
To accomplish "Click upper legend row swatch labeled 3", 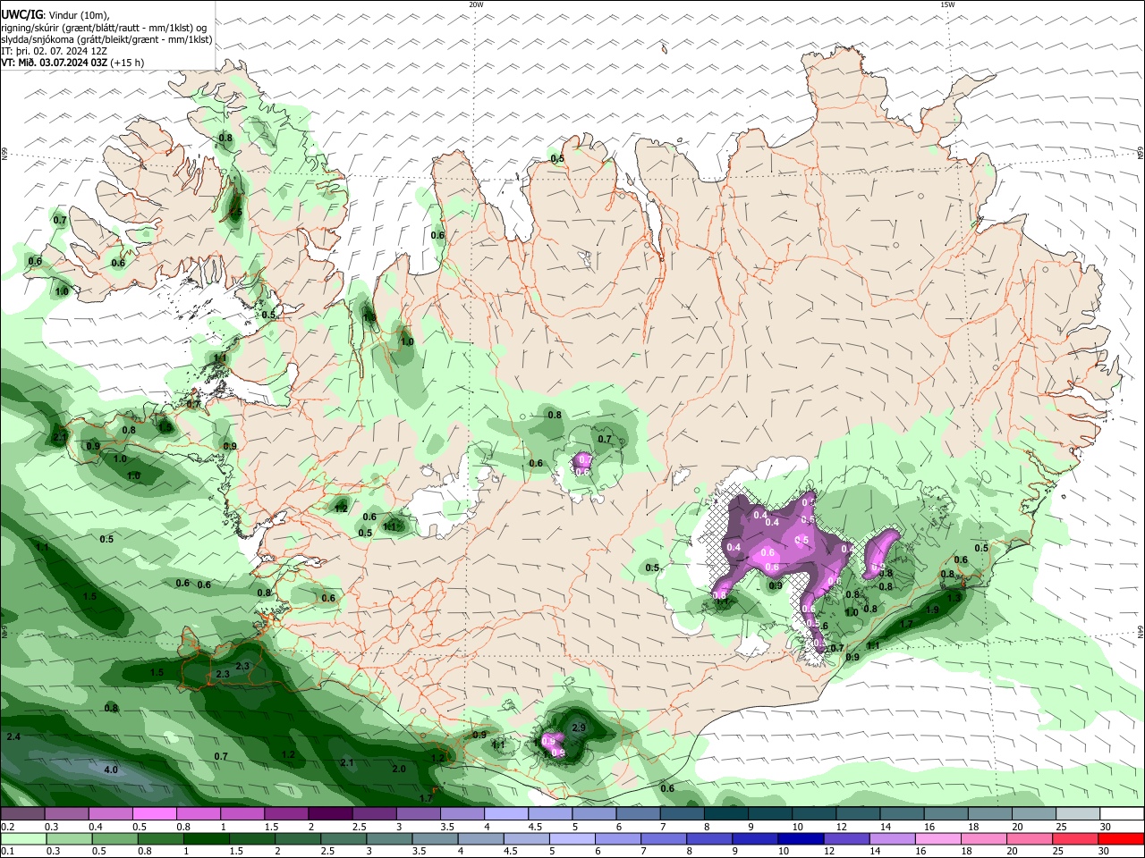I will click(x=418, y=813).
